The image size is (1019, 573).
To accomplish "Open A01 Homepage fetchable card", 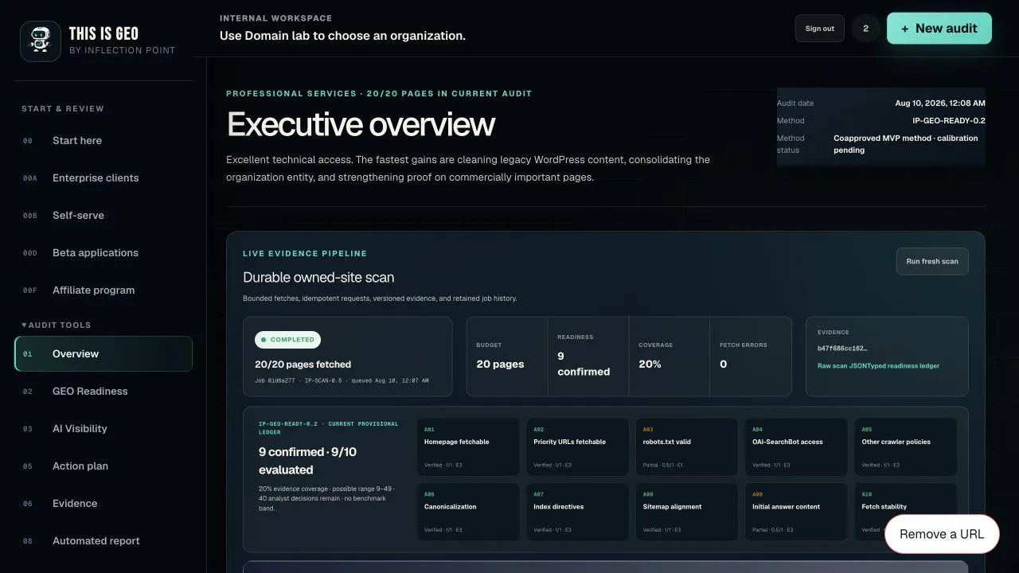I will (468, 447).
